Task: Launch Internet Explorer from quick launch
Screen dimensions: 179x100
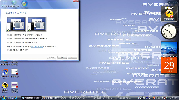Action: pyautogui.click(x=16, y=98)
